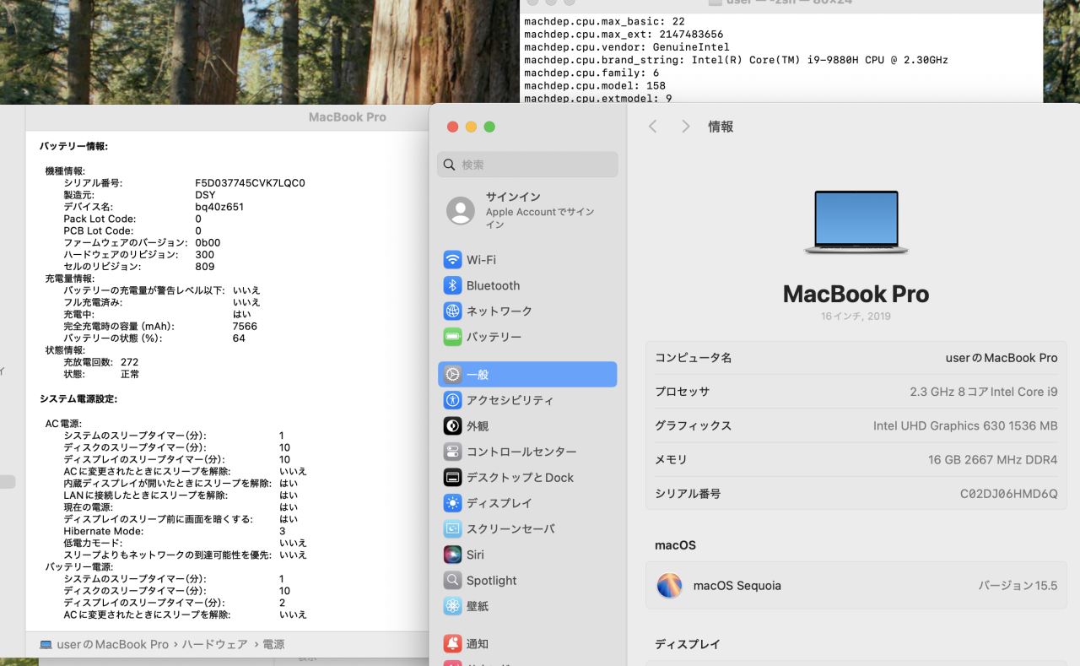The image size is (1080, 666).
Task: Click the green バッテリー icon
Action: (452, 337)
